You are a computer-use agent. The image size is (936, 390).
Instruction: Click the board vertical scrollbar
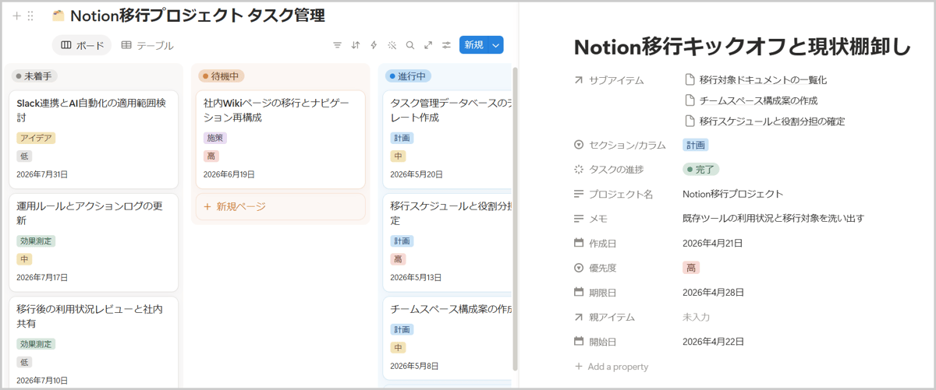click(515, 218)
